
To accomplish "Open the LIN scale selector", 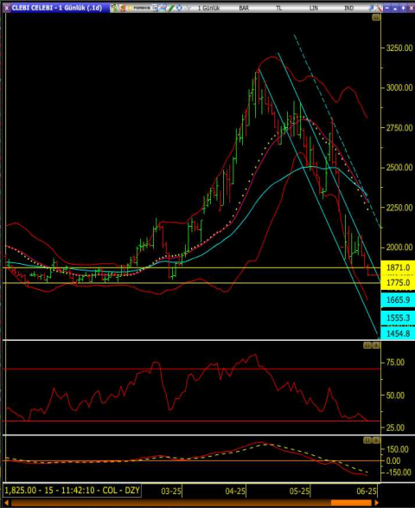I will pos(314,8).
